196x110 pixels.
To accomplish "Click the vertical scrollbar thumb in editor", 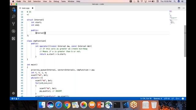I will 185,41.
